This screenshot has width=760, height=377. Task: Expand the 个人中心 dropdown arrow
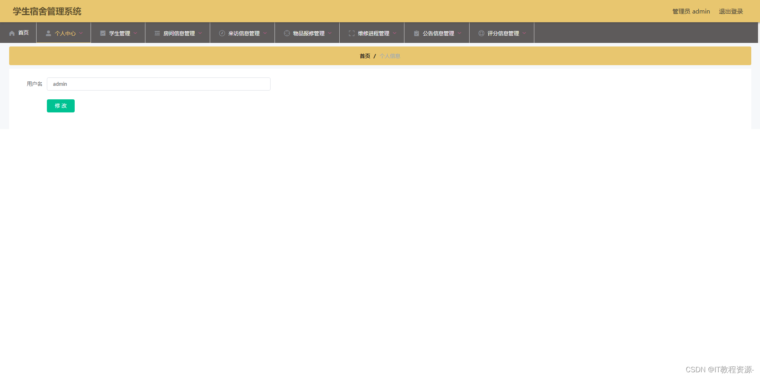[x=81, y=33]
